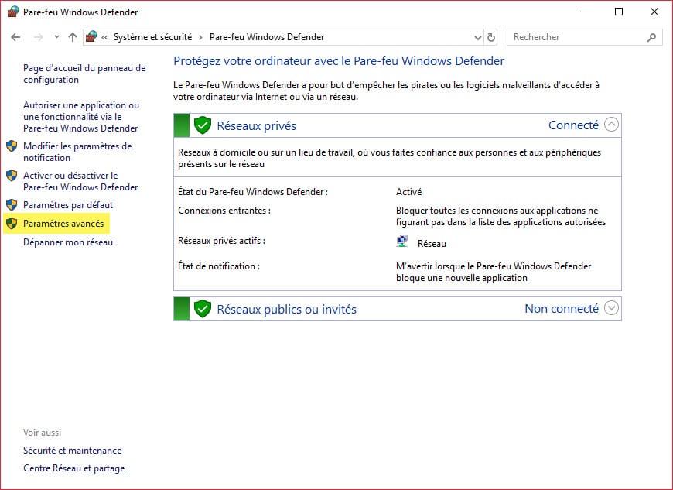Expand the breadcrumb chevrons before Système et sécurité
This screenshot has height=490, width=673.
point(104,37)
